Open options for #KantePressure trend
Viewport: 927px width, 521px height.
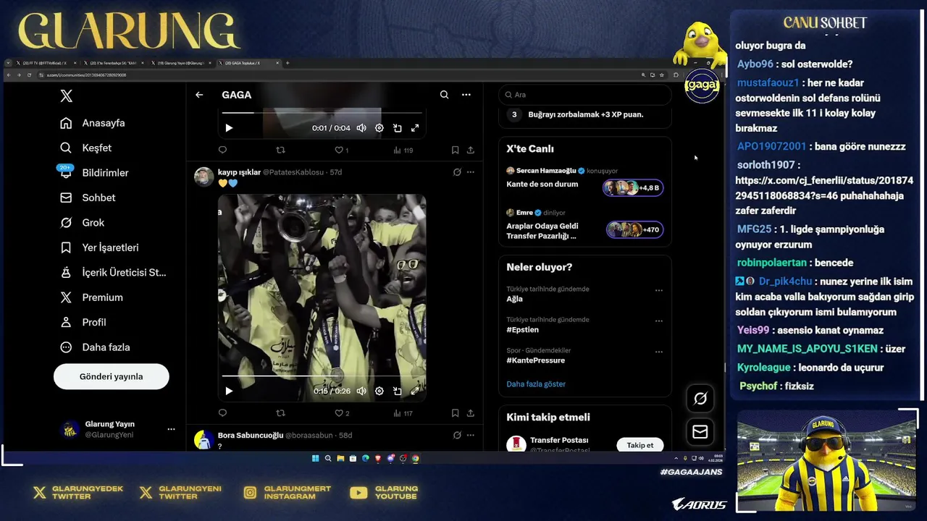pos(659,352)
